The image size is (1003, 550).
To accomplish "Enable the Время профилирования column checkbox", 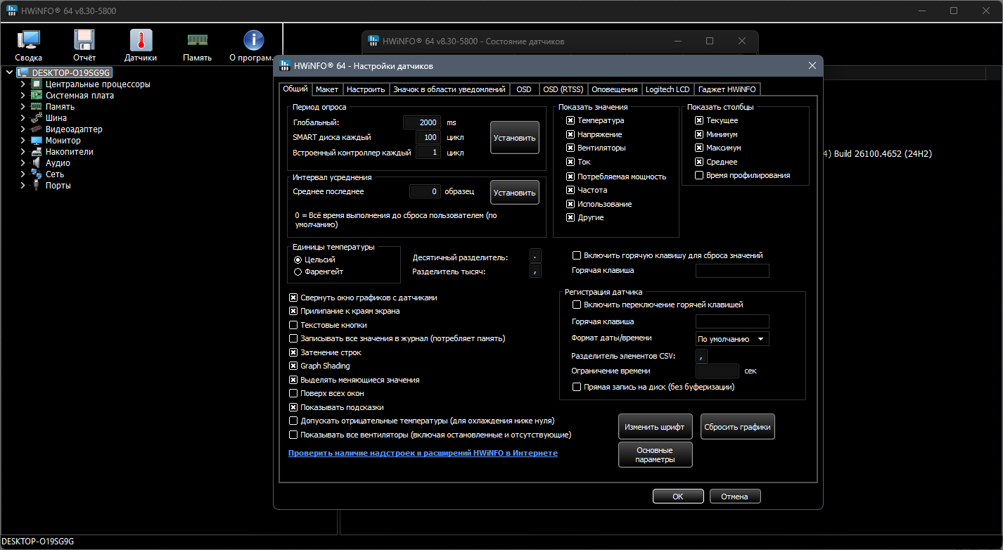I will (x=699, y=176).
